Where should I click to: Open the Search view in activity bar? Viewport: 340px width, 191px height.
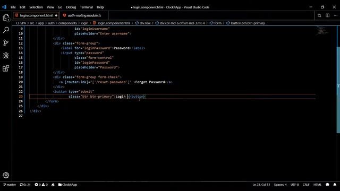tap(6, 30)
